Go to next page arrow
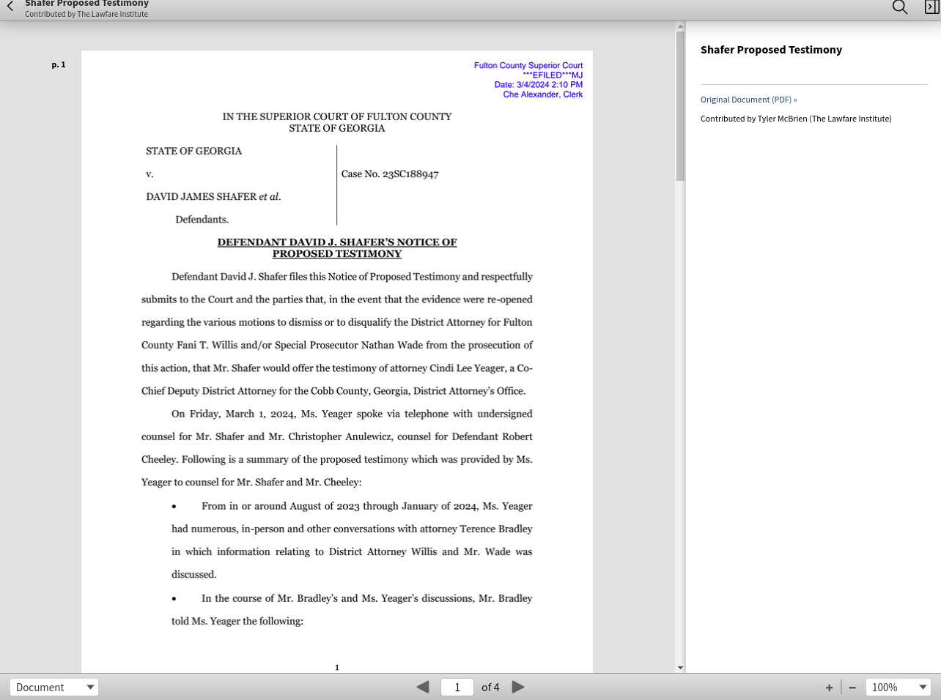941x700 pixels. tap(518, 687)
